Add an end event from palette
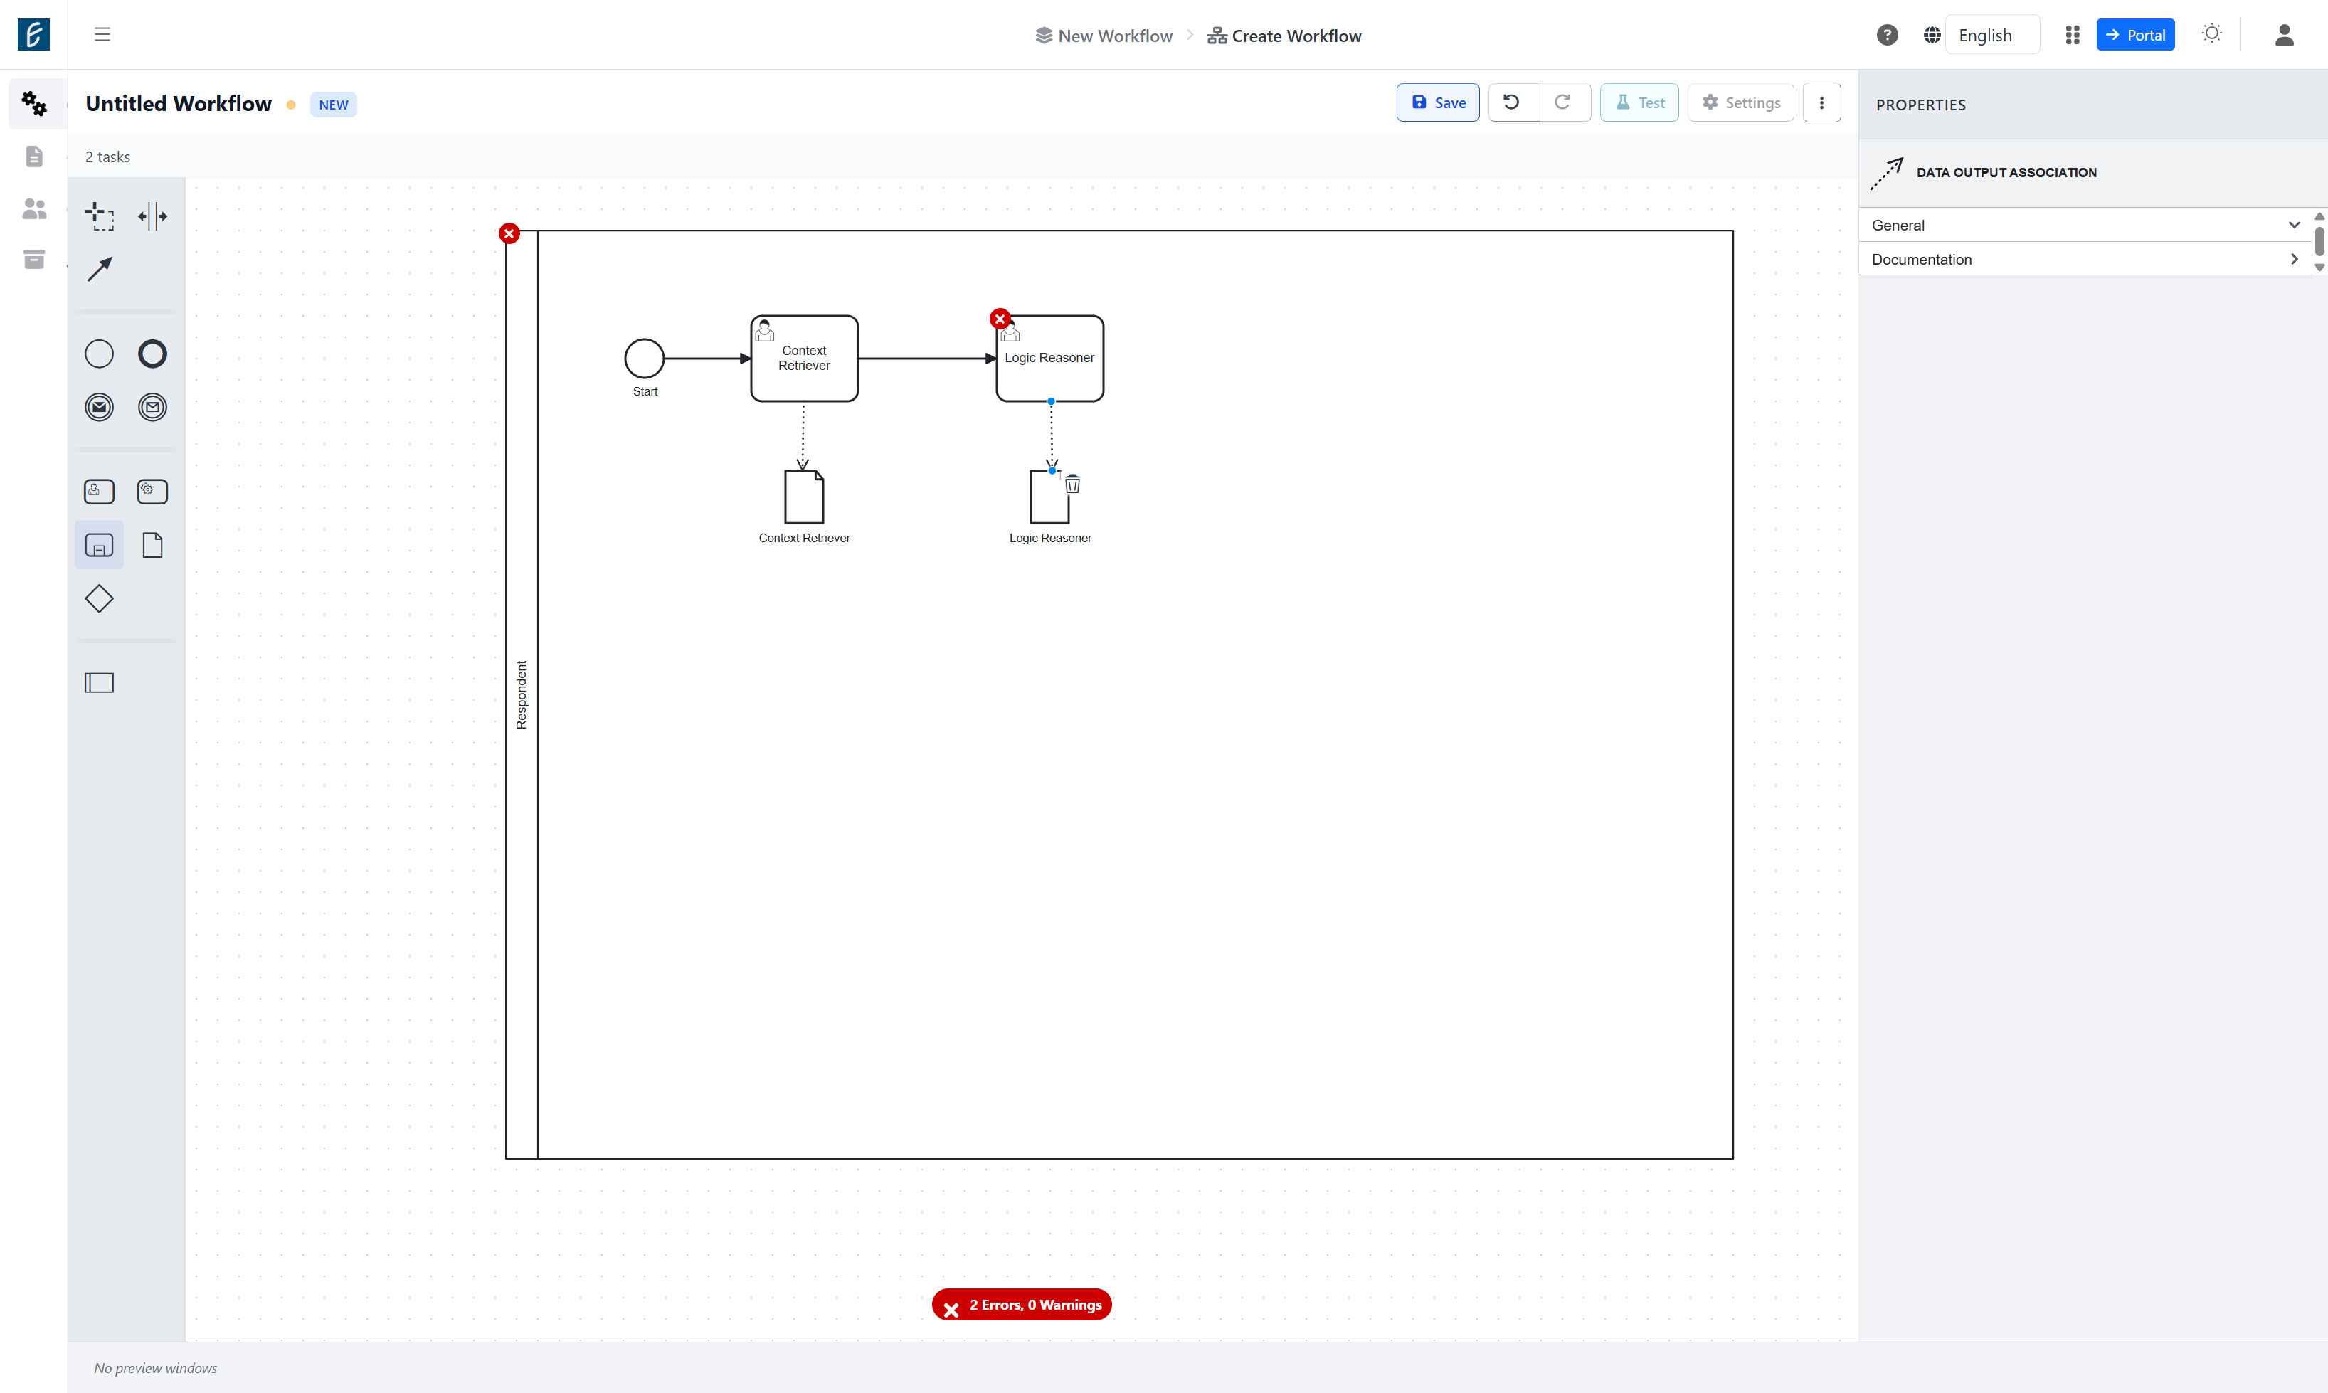The width and height of the screenshot is (2328, 1393). [152, 354]
